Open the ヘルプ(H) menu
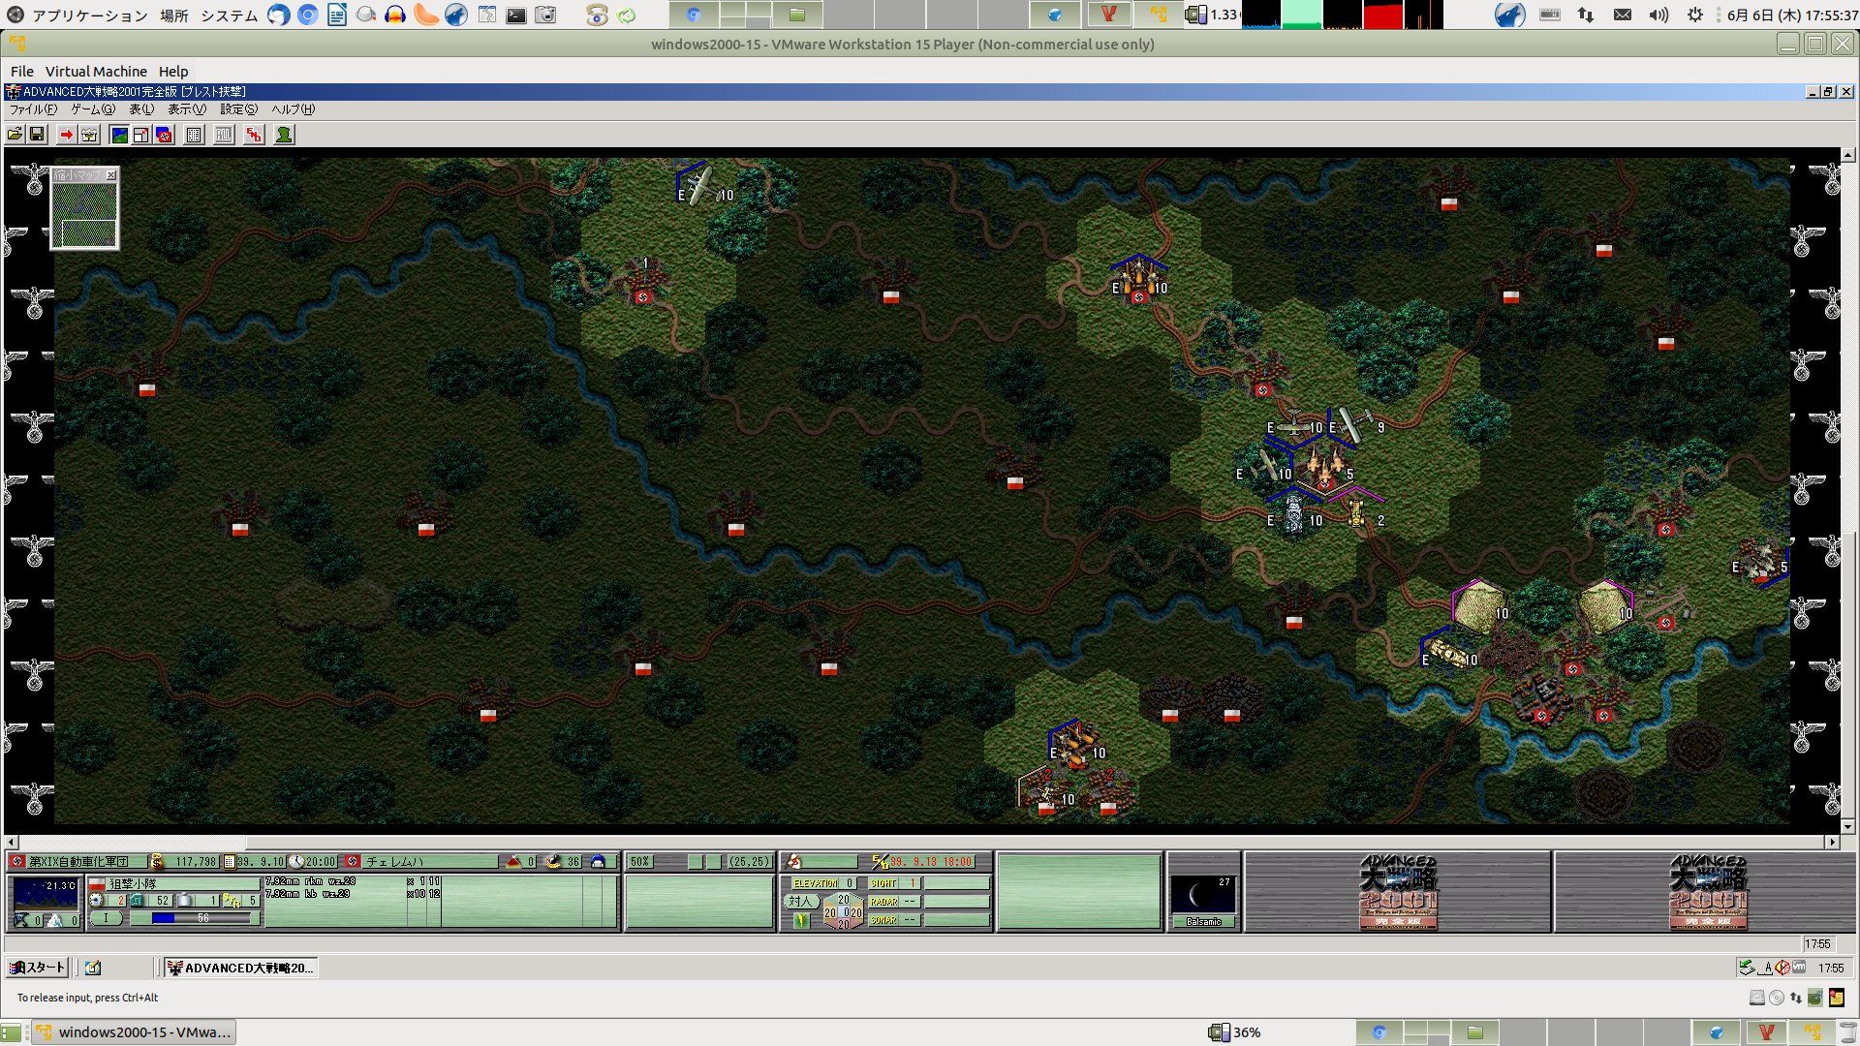 [293, 109]
